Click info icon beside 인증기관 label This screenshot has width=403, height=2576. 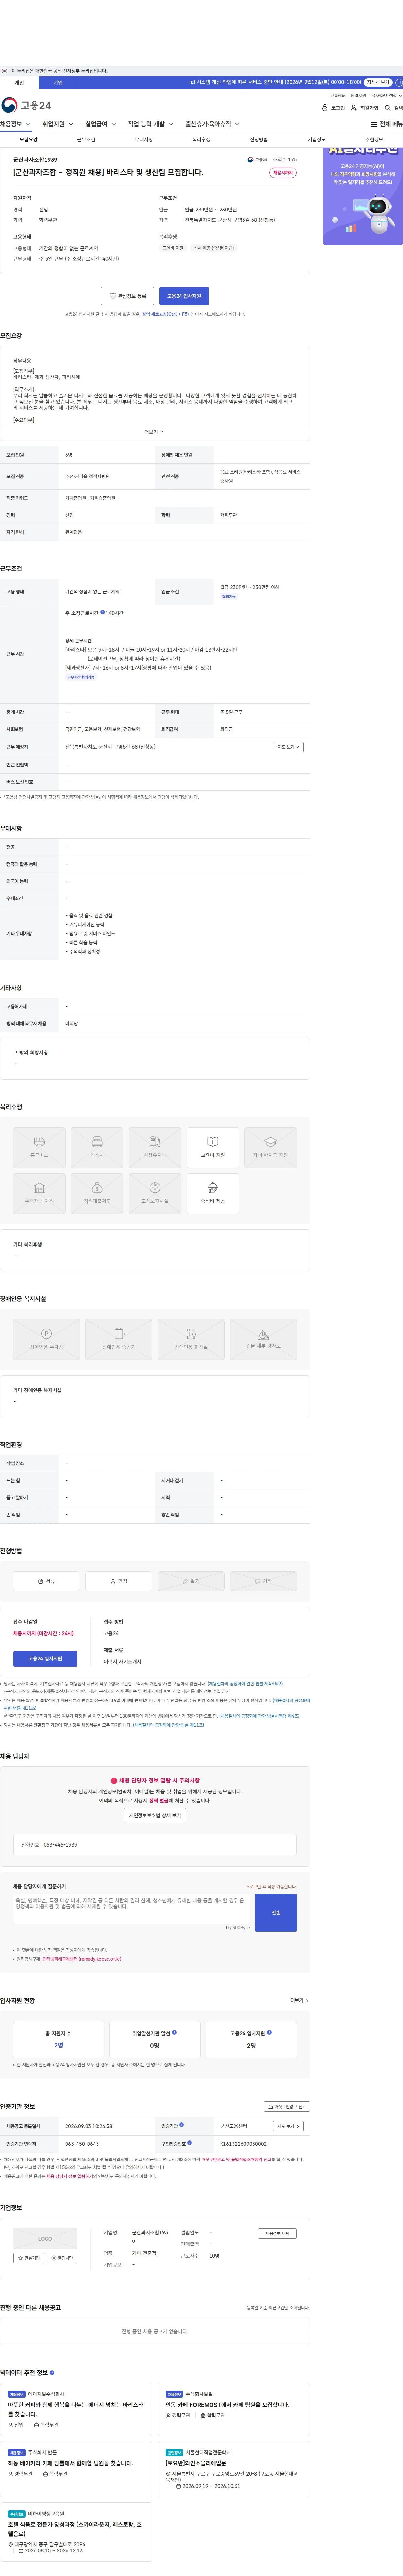click(x=181, y=2125)
